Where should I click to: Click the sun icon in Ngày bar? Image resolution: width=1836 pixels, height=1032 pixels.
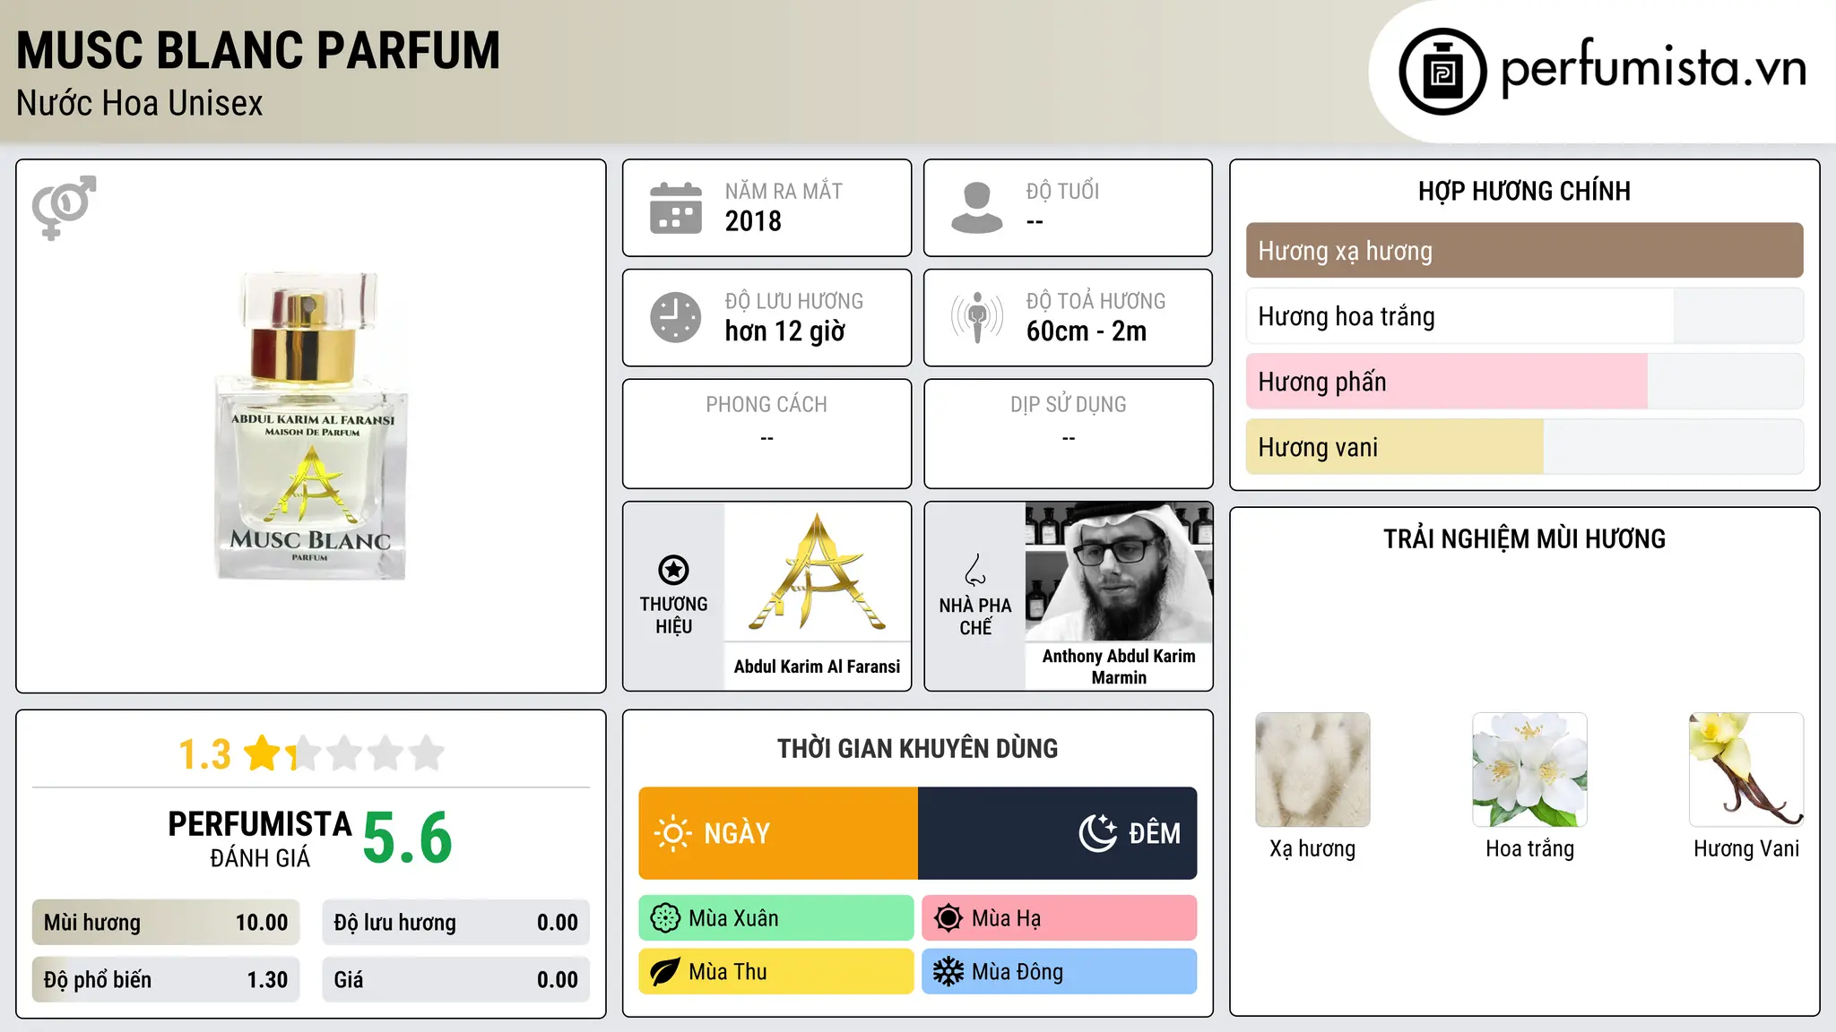click(x=672, y=833)
